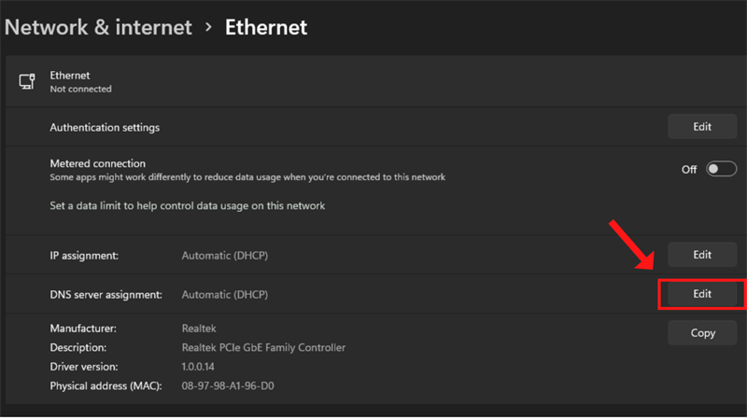Copy the adapter properties
This screenshot has height=420, width=747.
702,332
